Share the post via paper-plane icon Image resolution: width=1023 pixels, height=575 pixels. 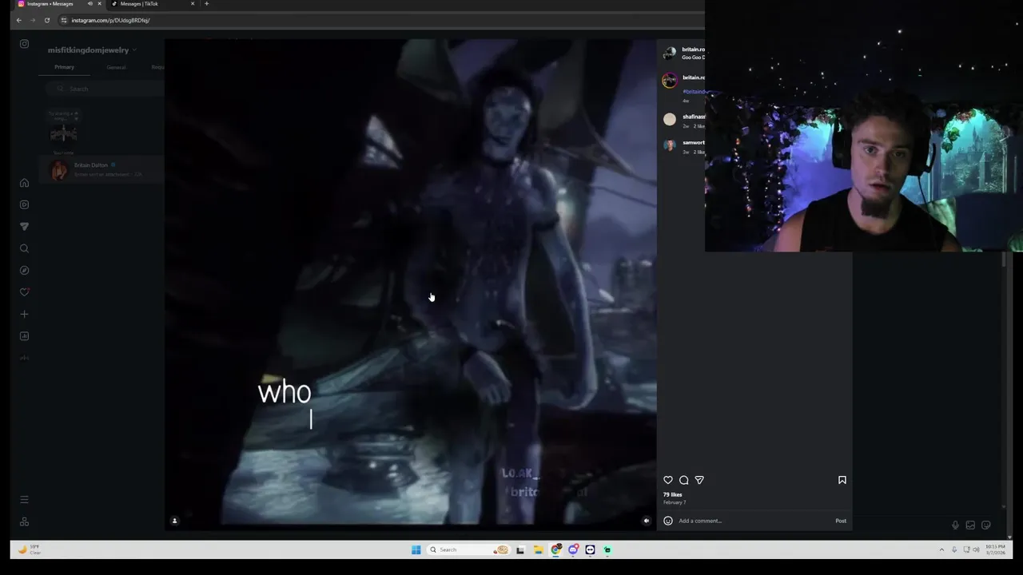699,480
